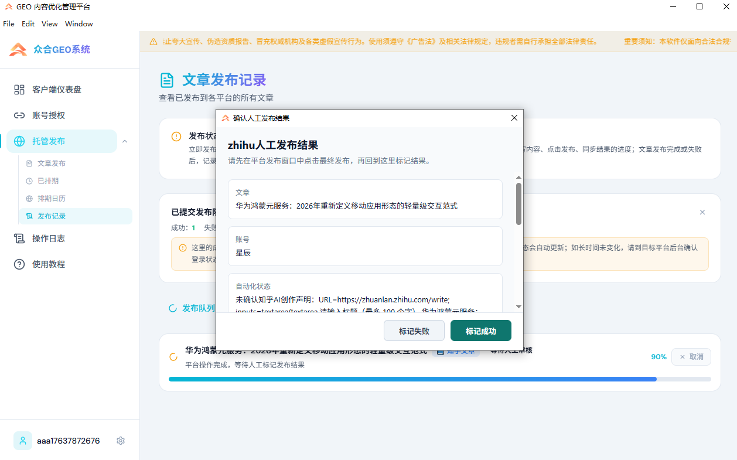The width and height of the screenshot is (737, 460).
Task: Click username aaa17637872676
Action: (69, 441)
